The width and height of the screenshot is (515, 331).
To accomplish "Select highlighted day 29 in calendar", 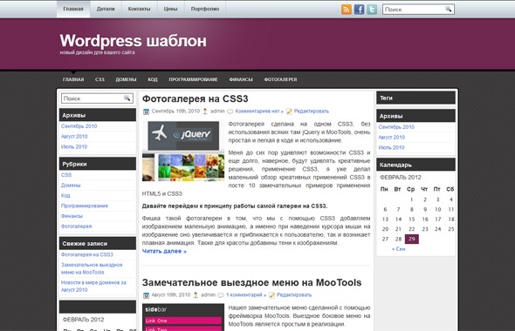I will (x=411, y=239).
